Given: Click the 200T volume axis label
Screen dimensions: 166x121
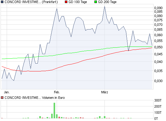Looking at the screenshot, I should (x=158, y=106).
